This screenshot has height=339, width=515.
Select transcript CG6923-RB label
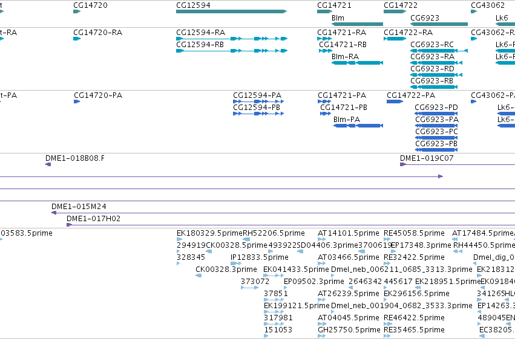point(431,81)
